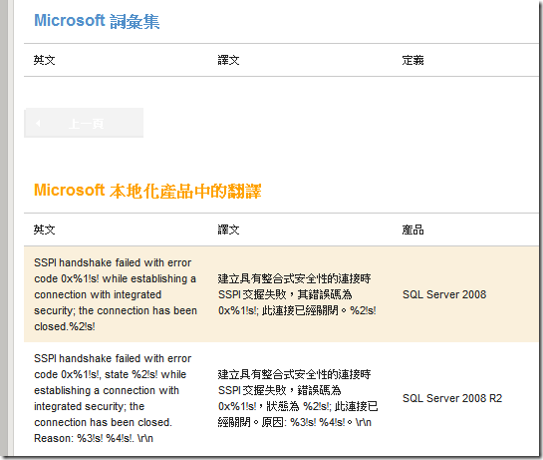Click English SSPI text ending closed.%2!s!
This screenshot has width=543, height=460.
[116, 294]
